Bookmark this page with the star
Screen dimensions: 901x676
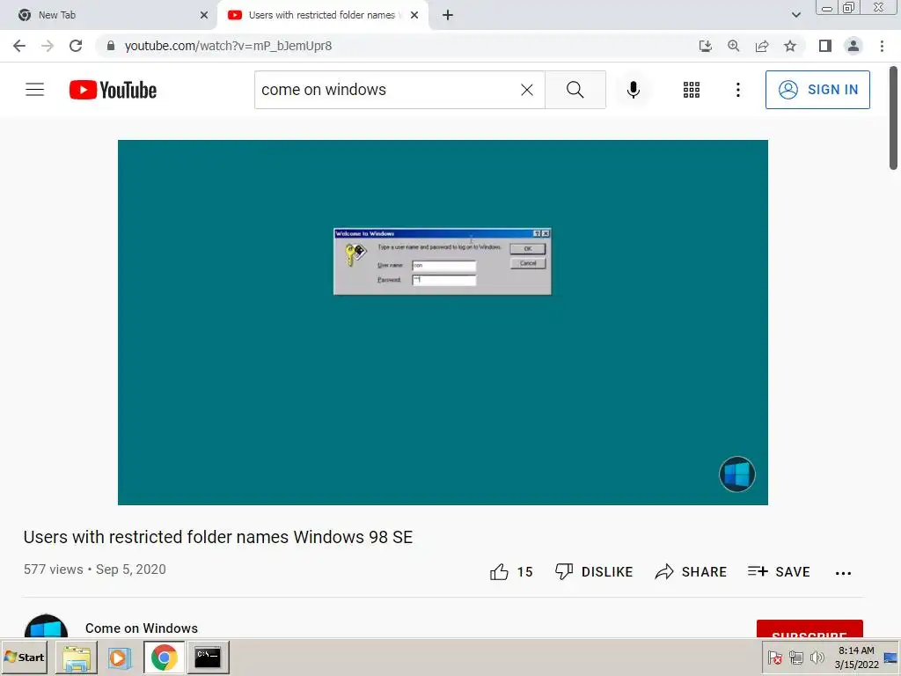tap(790, 46)
